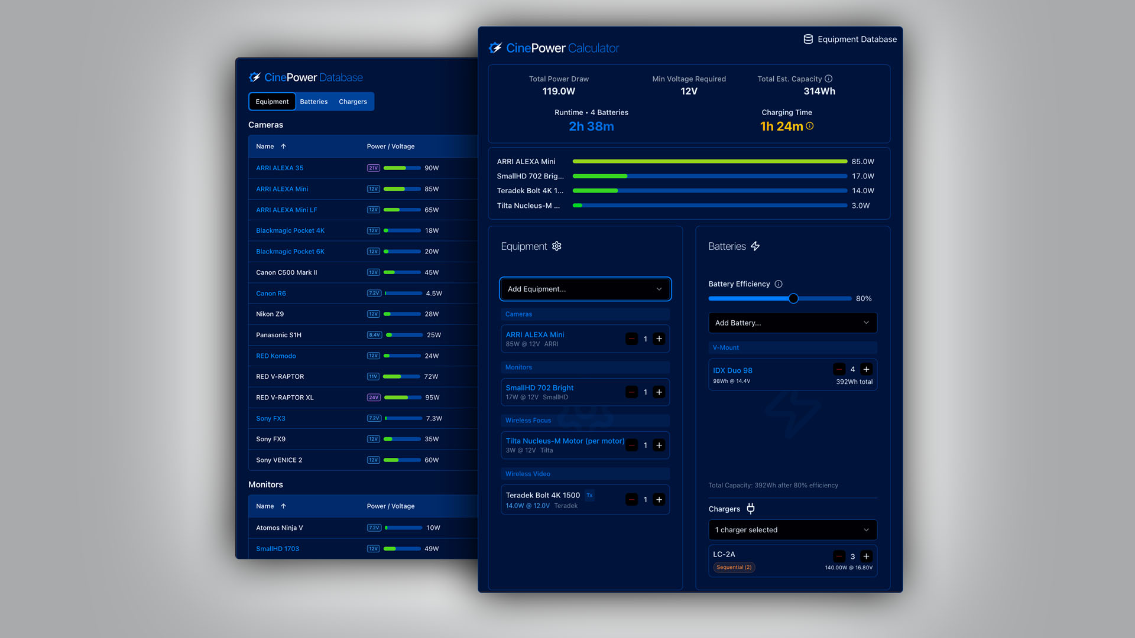Click Power / Voltage header in Monitors table
Viewport: 1135px width, 638px height.
(391, 506)
